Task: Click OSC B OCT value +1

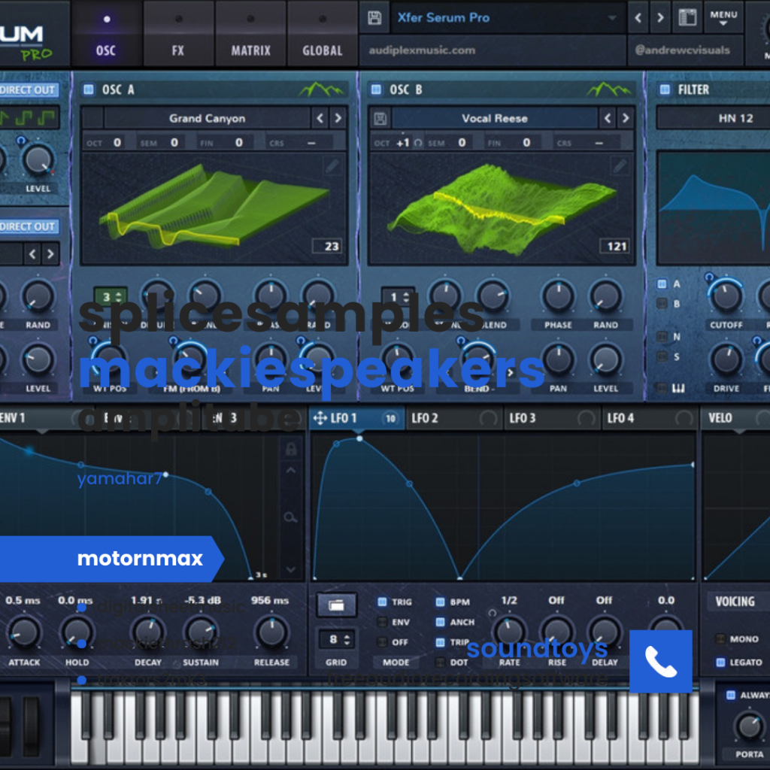Action: tap(403, 143)
